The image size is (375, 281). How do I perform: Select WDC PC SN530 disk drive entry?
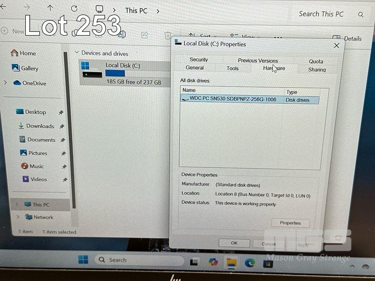232,99
